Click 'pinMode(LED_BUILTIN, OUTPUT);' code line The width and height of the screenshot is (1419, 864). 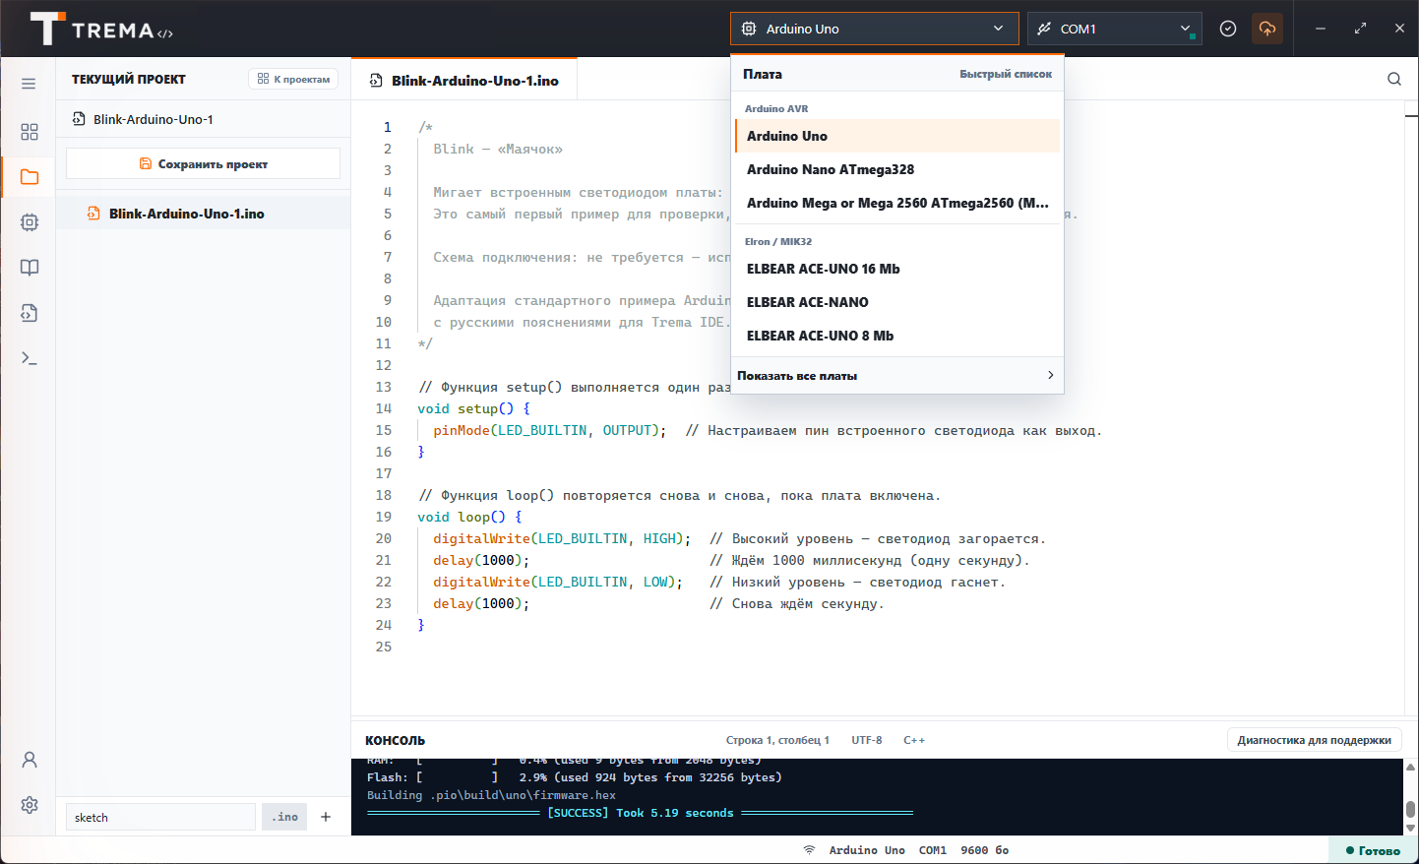(x=549, y=430)
